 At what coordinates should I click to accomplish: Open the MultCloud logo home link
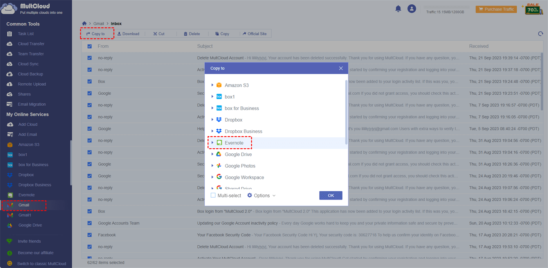click(32, 8)
